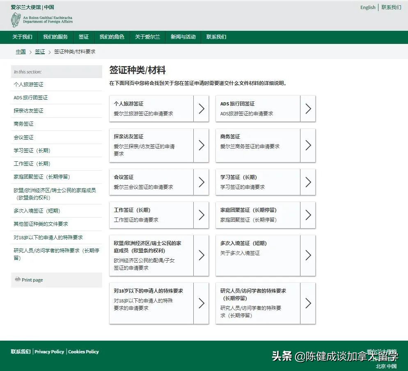This screenshot has height=371, width=408.
Task: Open the Privacy Policy
Action: [x=49, y=352]
